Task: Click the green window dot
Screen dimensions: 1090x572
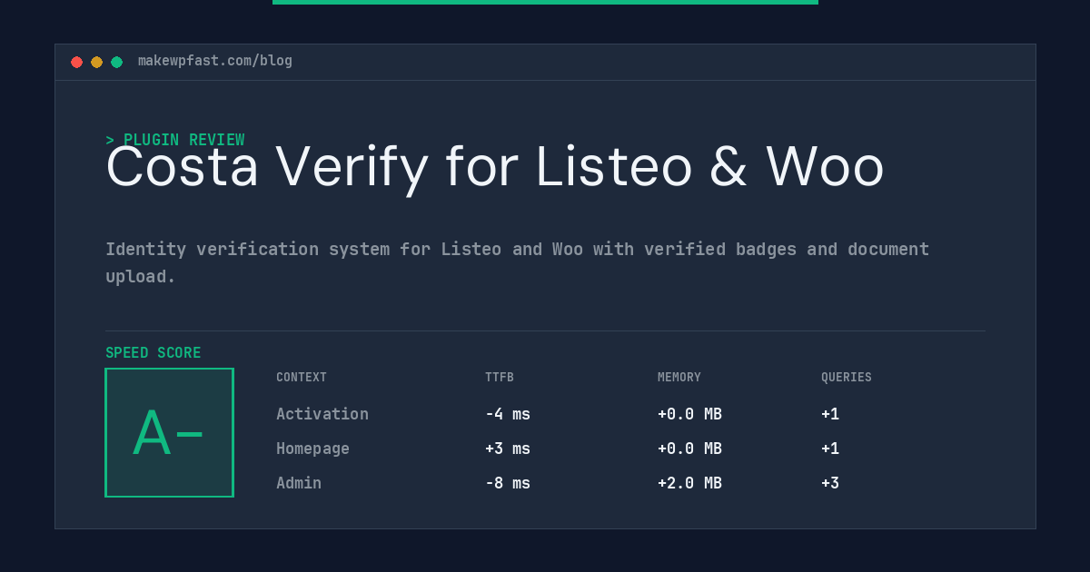Action: [x=116, y=62]
